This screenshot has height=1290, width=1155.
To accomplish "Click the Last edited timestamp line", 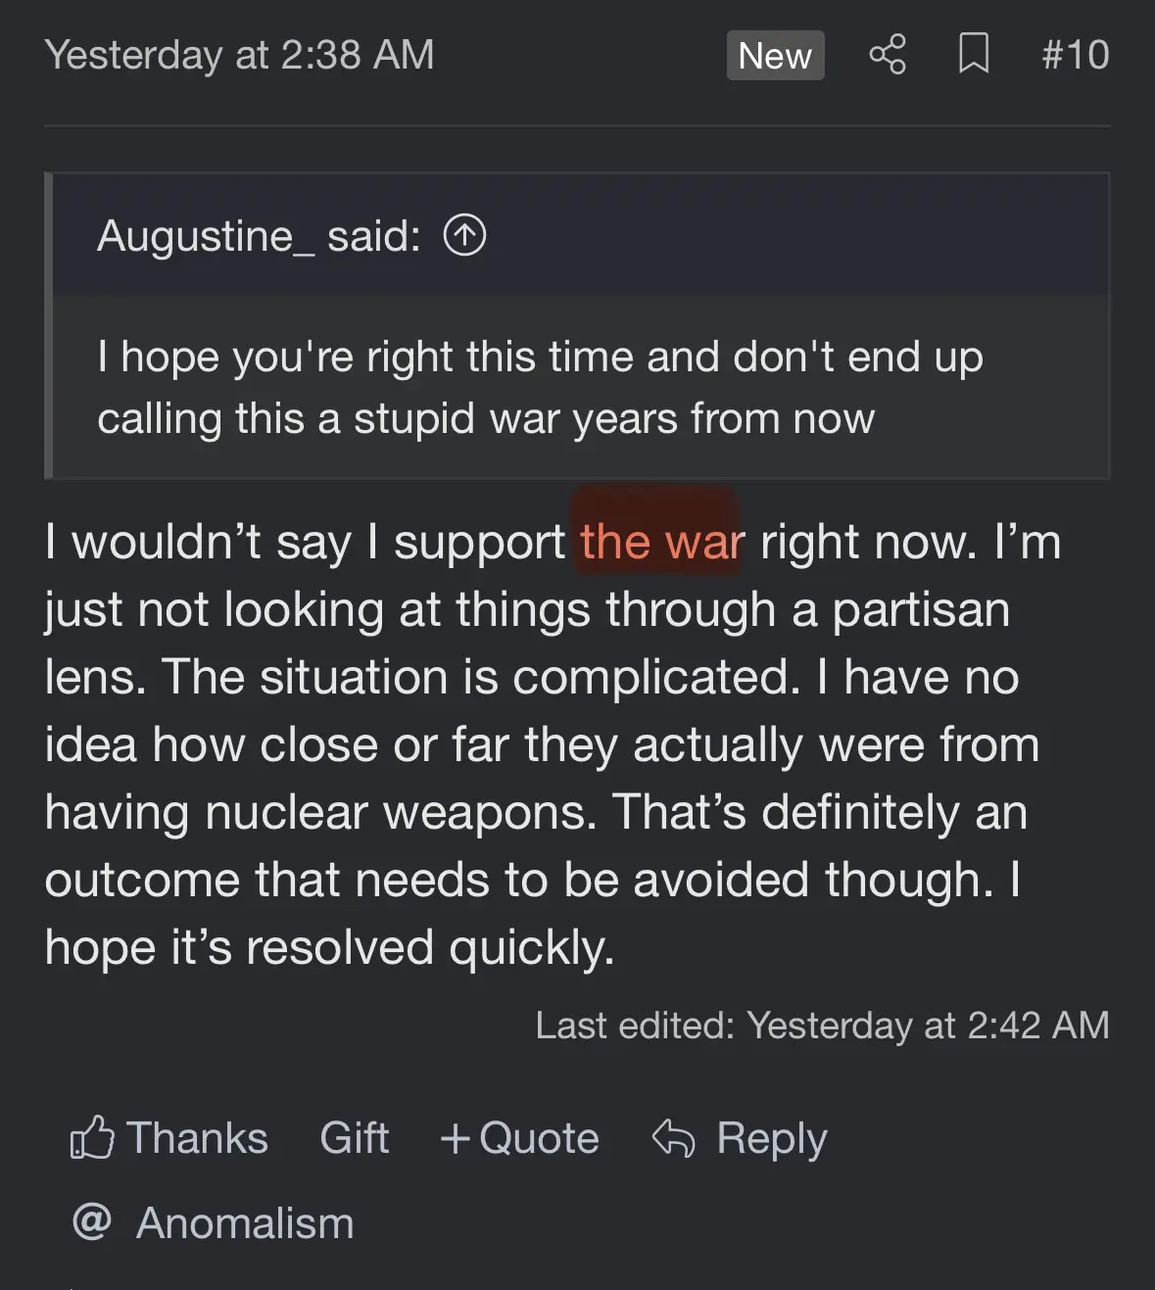I will tap(821, 1026).
